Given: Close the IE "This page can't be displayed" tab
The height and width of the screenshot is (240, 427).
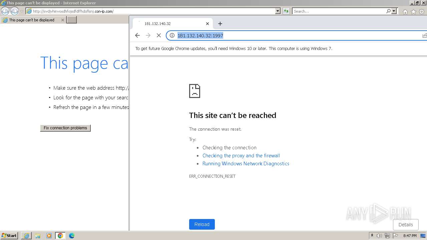Looking at the screenshot, I should tap(62, 20).
